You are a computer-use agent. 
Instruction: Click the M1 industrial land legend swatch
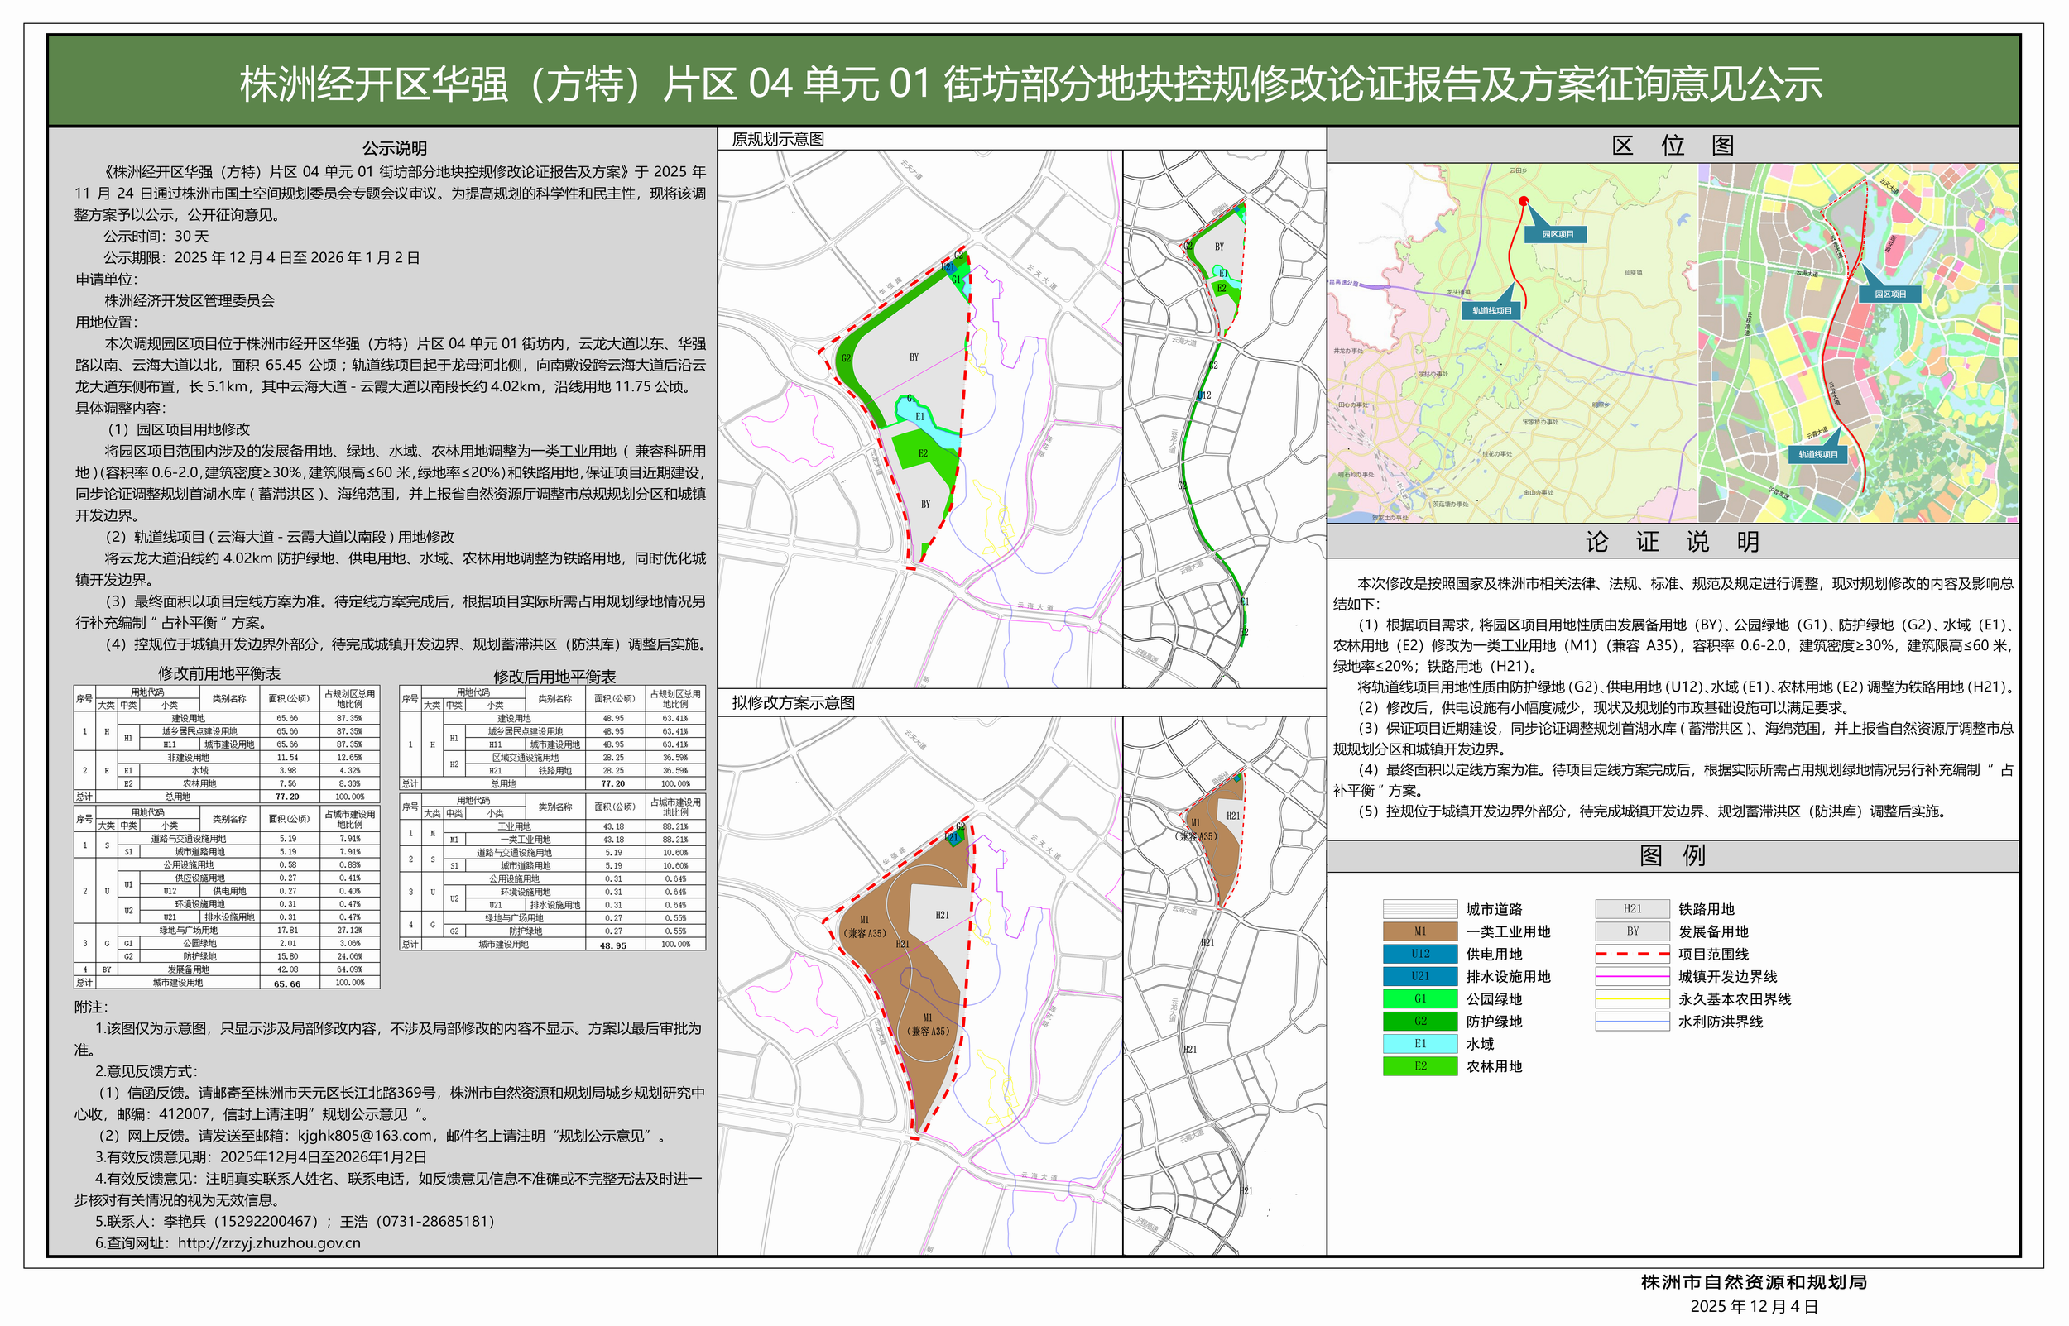(1419, 931)
